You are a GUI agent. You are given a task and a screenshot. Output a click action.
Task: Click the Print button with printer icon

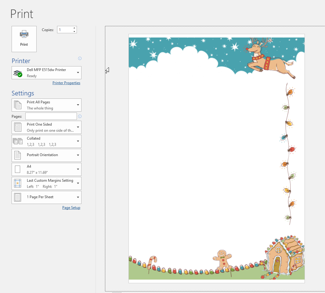coord(24,39)
